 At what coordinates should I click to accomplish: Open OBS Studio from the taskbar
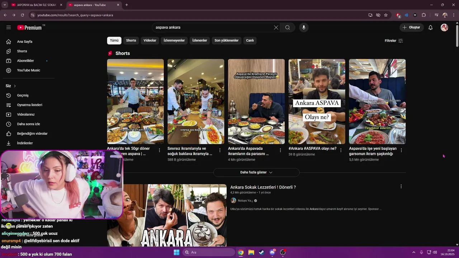(283, 252)
